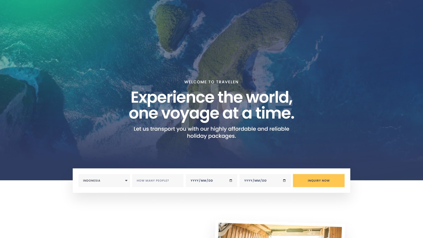Select the YYYY segment of the first date field
Viewport: 423px width, 238px height.
[195, 181]
